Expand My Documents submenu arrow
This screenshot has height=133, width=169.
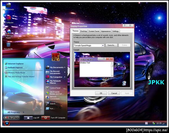click(65, 67)
